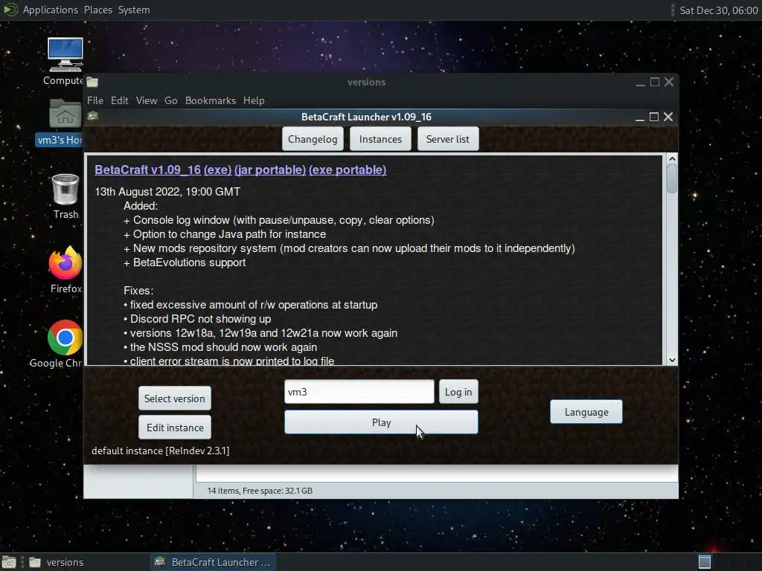The height and width of the screenshot is (571, 762).
Task: Click the changelog vertical scrollbar thumb
Action: pos(672,178)
